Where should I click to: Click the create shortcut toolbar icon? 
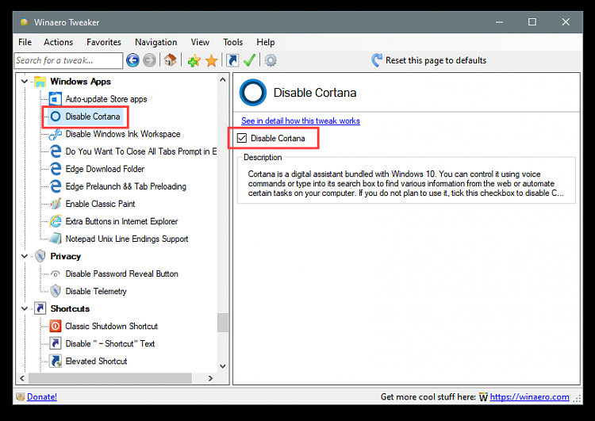pyautogui.click(x=232, y=60)
